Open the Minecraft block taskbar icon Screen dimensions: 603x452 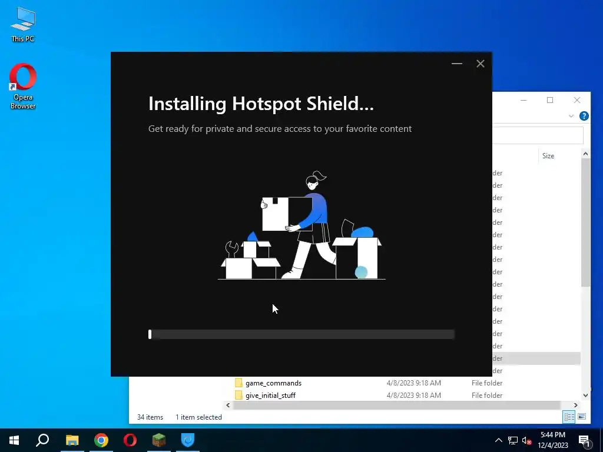pos(159,440)
